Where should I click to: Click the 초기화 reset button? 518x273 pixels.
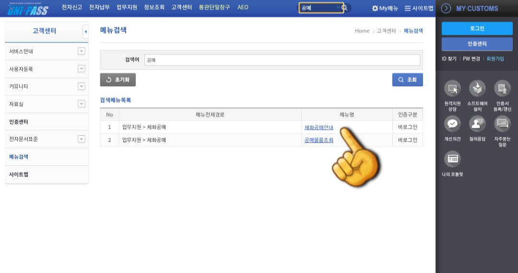(x=118, y=80)
